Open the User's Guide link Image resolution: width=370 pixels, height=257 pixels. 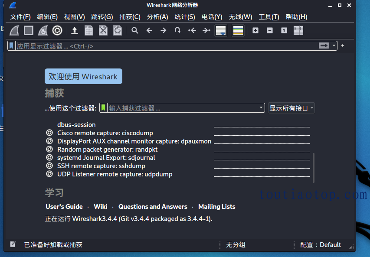click(x=64, y=207)
